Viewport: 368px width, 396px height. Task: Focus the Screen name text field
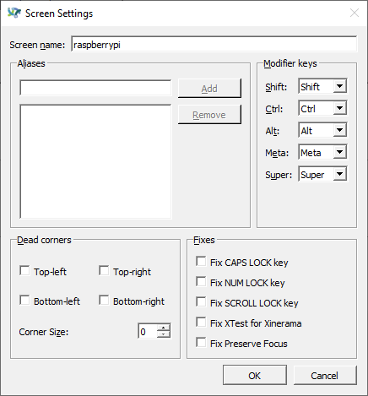click(214, 44)
